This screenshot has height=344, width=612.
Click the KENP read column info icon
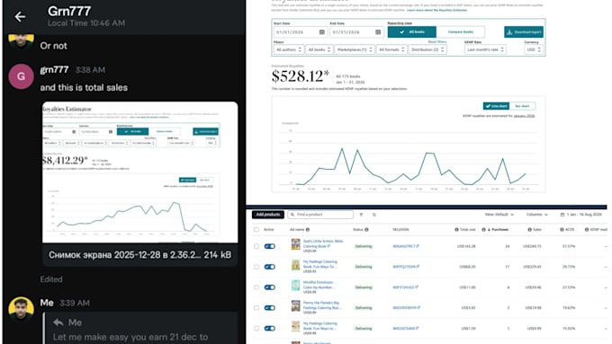point(586,230)
